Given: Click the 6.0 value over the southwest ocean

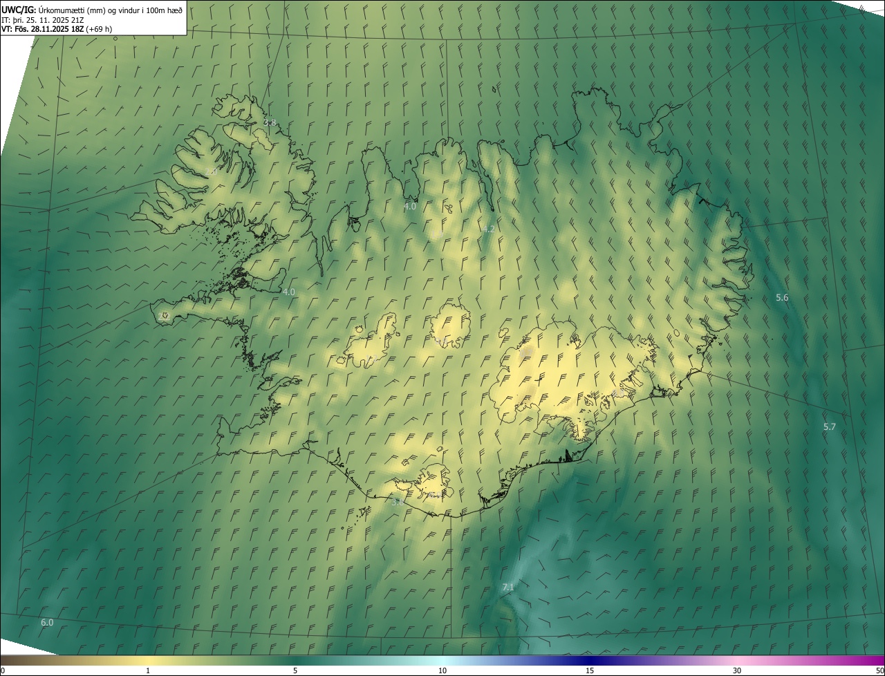Looking at the screenshot, I should pyautogui.click(x=47, y=623).
